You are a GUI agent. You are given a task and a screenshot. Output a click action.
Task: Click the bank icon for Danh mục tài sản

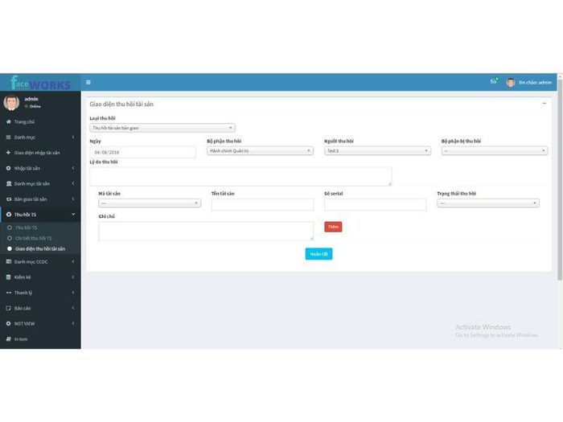pyautogui.click(x=9, y=183)
